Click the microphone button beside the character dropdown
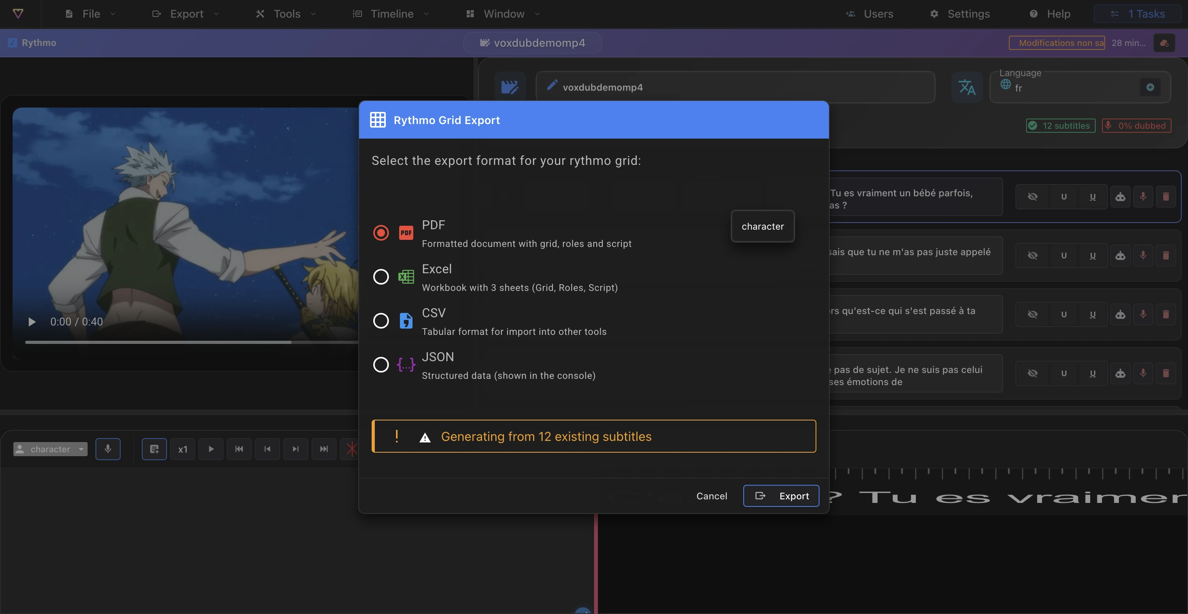1188x614 pixels. click(108, 449)
